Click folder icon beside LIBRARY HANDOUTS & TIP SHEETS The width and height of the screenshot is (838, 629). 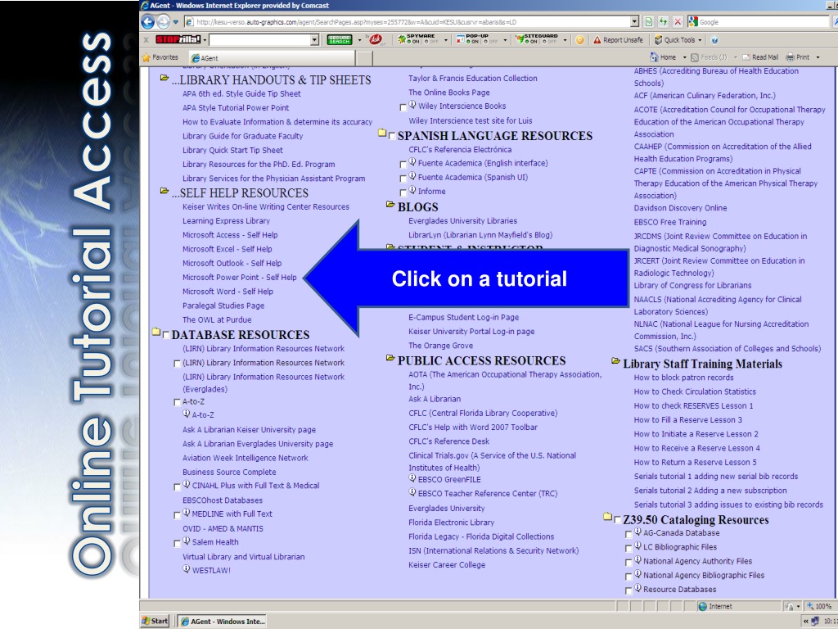coord(164,78)
